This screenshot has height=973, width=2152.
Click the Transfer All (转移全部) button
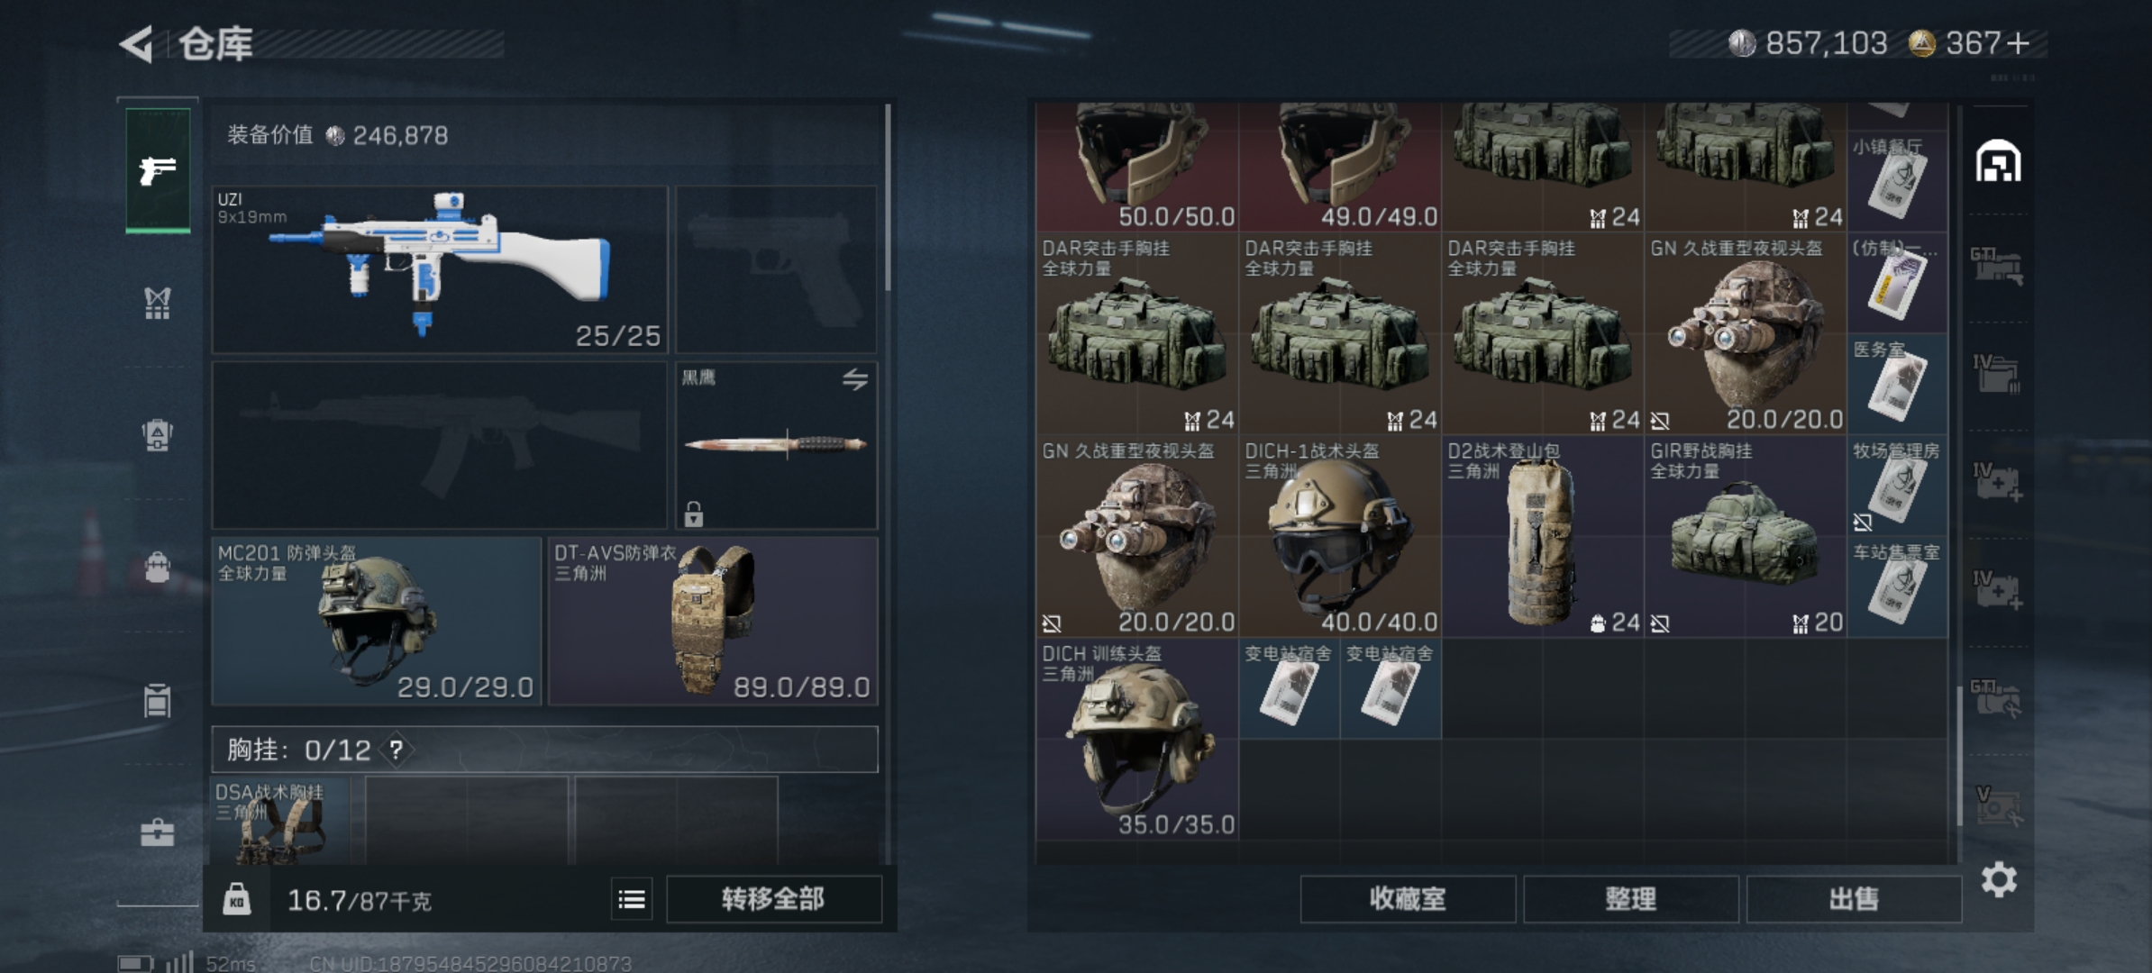[773, 899]
